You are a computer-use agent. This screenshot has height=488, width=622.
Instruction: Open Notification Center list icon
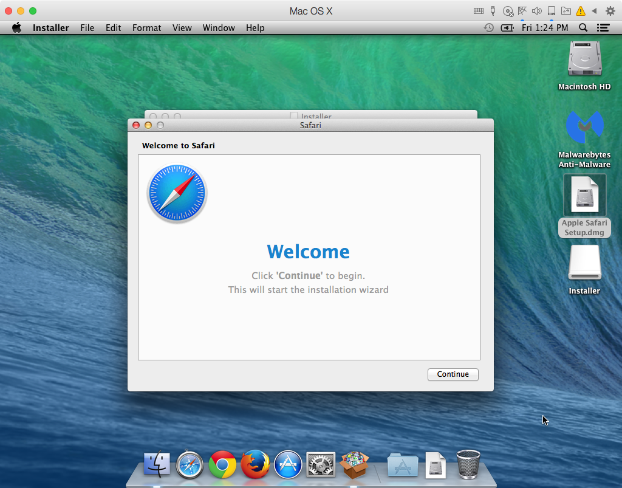point(603,28)
